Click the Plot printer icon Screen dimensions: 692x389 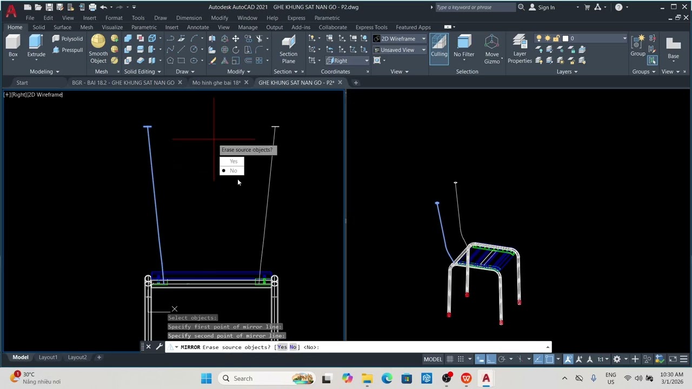(92, 7)
